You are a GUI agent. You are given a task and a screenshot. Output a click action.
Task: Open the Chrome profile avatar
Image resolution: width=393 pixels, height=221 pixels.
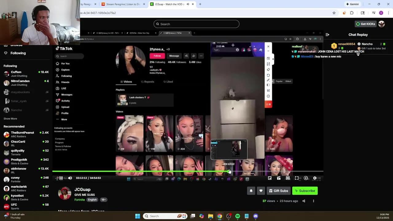381,13
